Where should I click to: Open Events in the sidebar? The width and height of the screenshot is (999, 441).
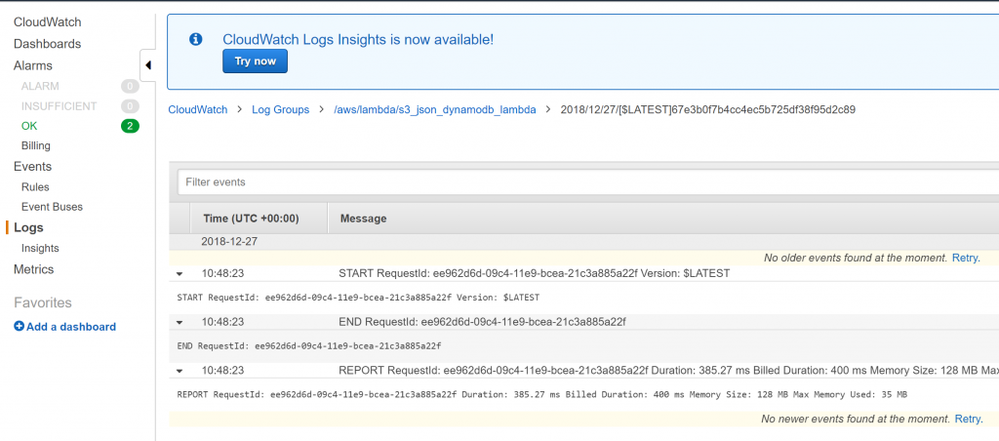click(x=32, y=166)
